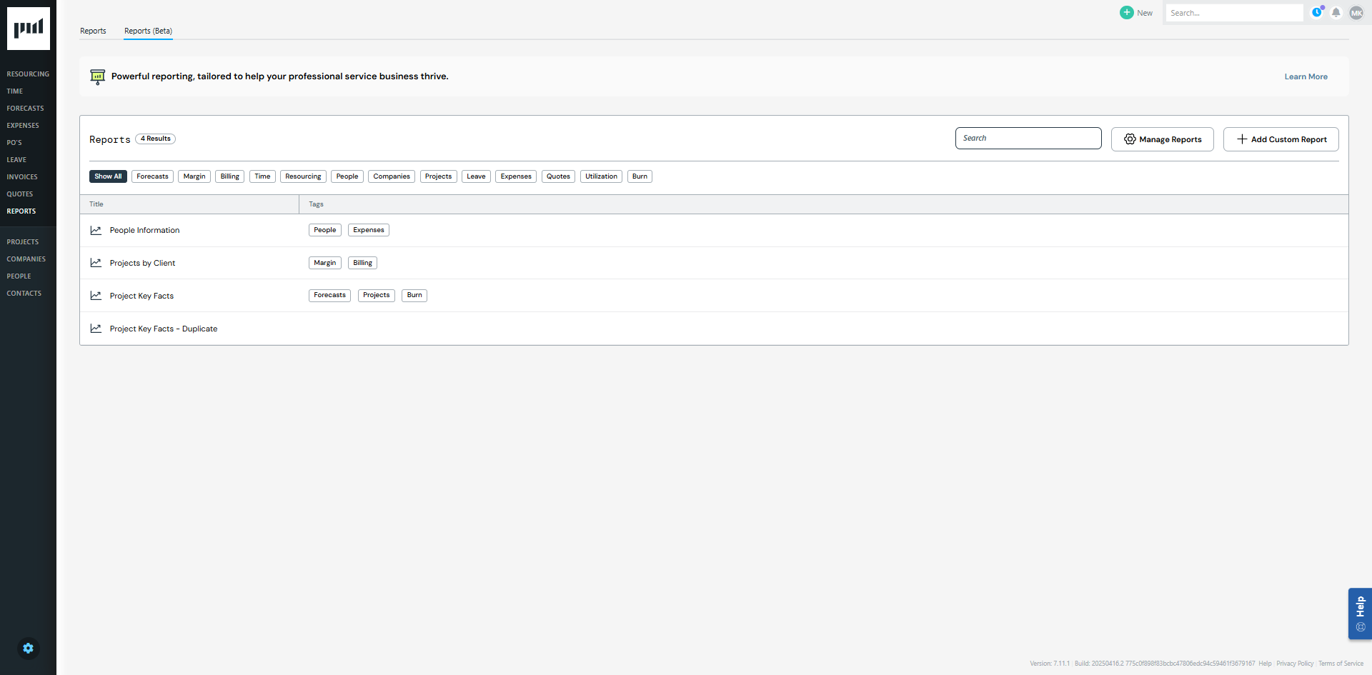Click the Manage Reports button
1372x675 pixels.
tap(1162, 139)
